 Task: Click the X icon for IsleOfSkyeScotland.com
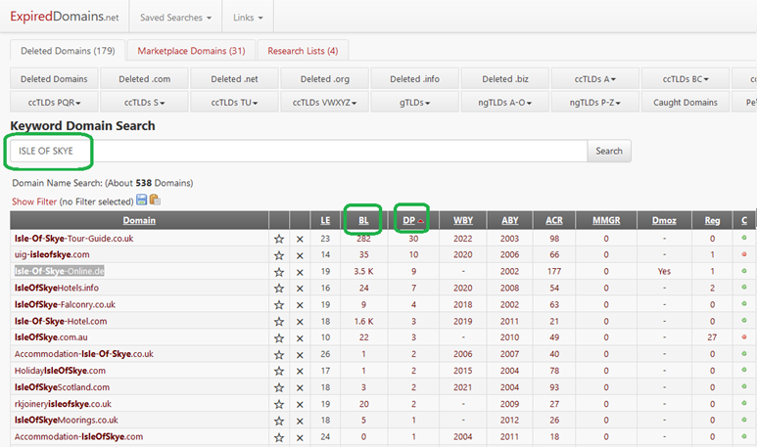(x=300, y=388)
